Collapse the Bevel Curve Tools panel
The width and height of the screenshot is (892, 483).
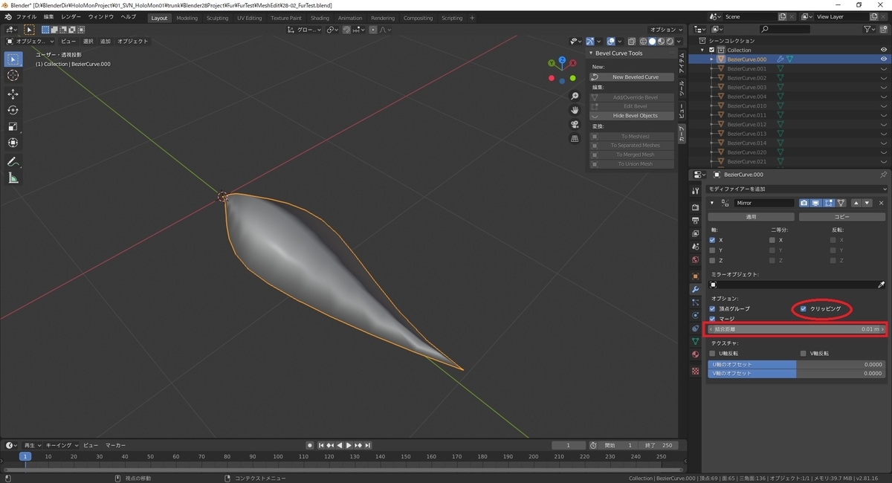click(x=592, y=54)
